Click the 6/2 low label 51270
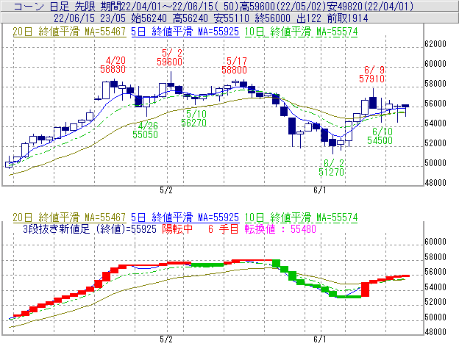Screen dimensions: 459x349 tap(331, 172)
